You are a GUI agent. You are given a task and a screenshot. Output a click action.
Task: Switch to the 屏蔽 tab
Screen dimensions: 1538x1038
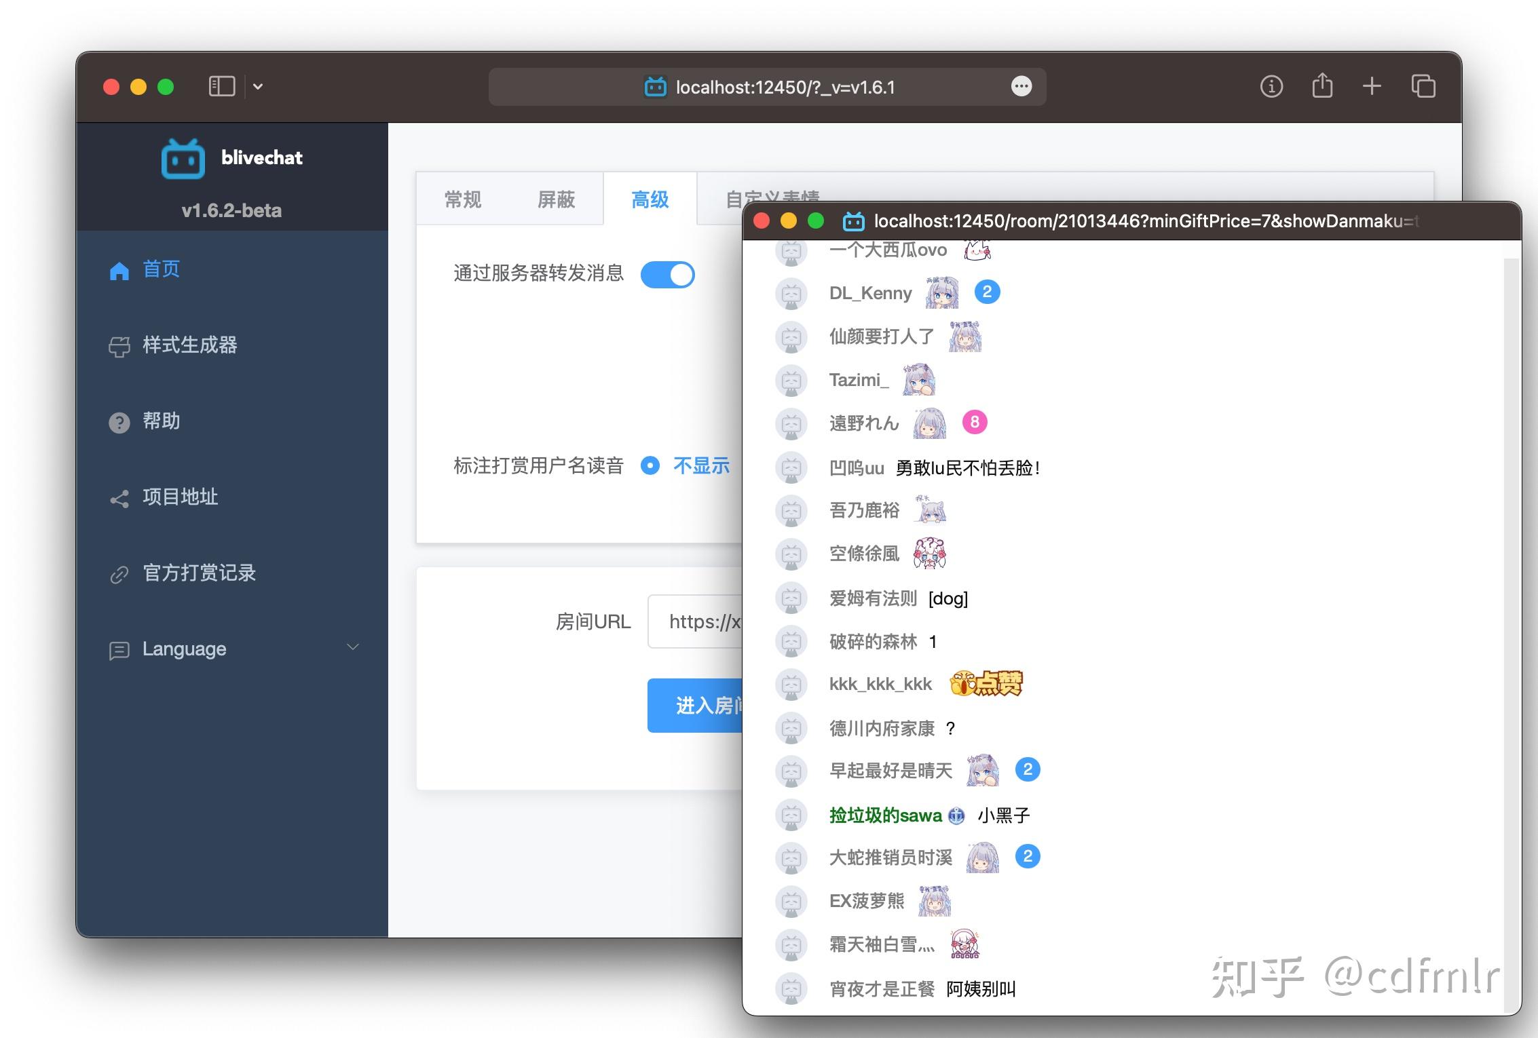[x=556, y=199]
